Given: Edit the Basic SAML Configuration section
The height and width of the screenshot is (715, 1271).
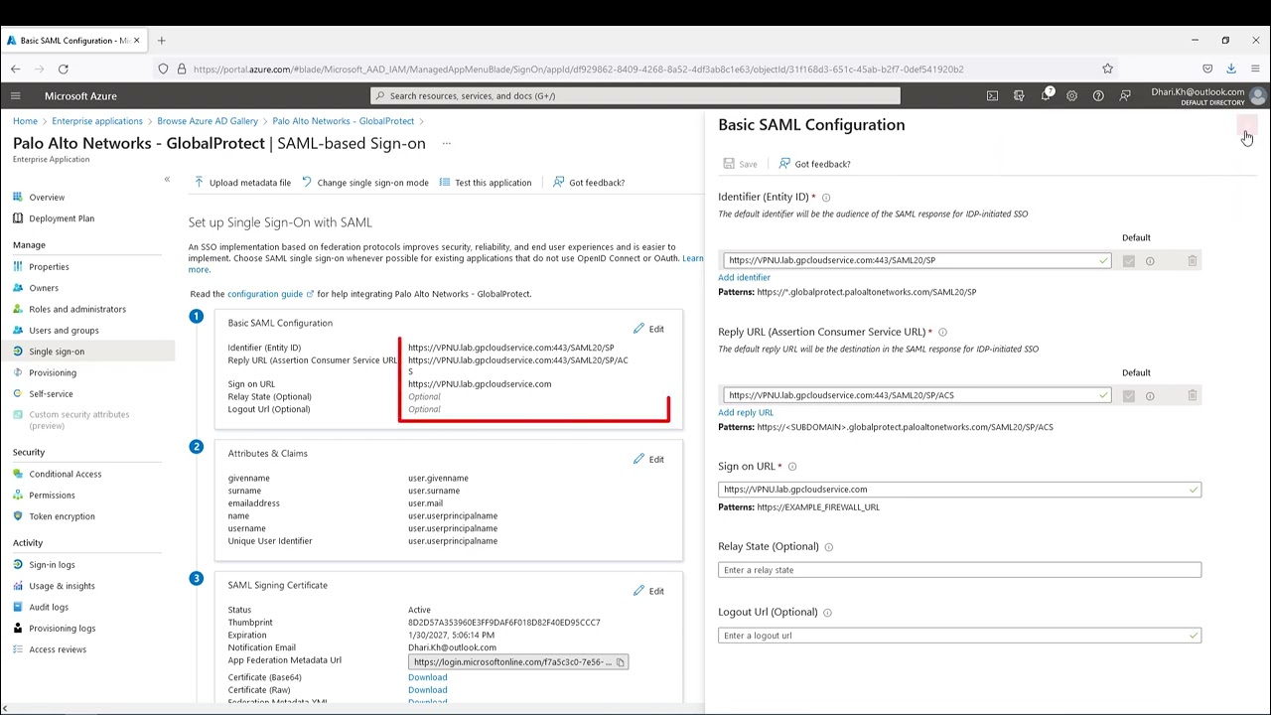Looking at the screenshot, I should point(648,329).
